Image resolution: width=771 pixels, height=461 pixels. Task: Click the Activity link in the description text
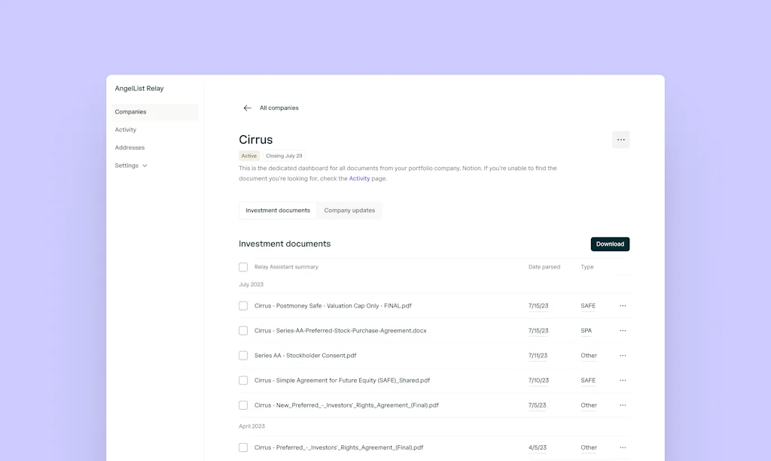pyautogui.click(x=359, y=178)
